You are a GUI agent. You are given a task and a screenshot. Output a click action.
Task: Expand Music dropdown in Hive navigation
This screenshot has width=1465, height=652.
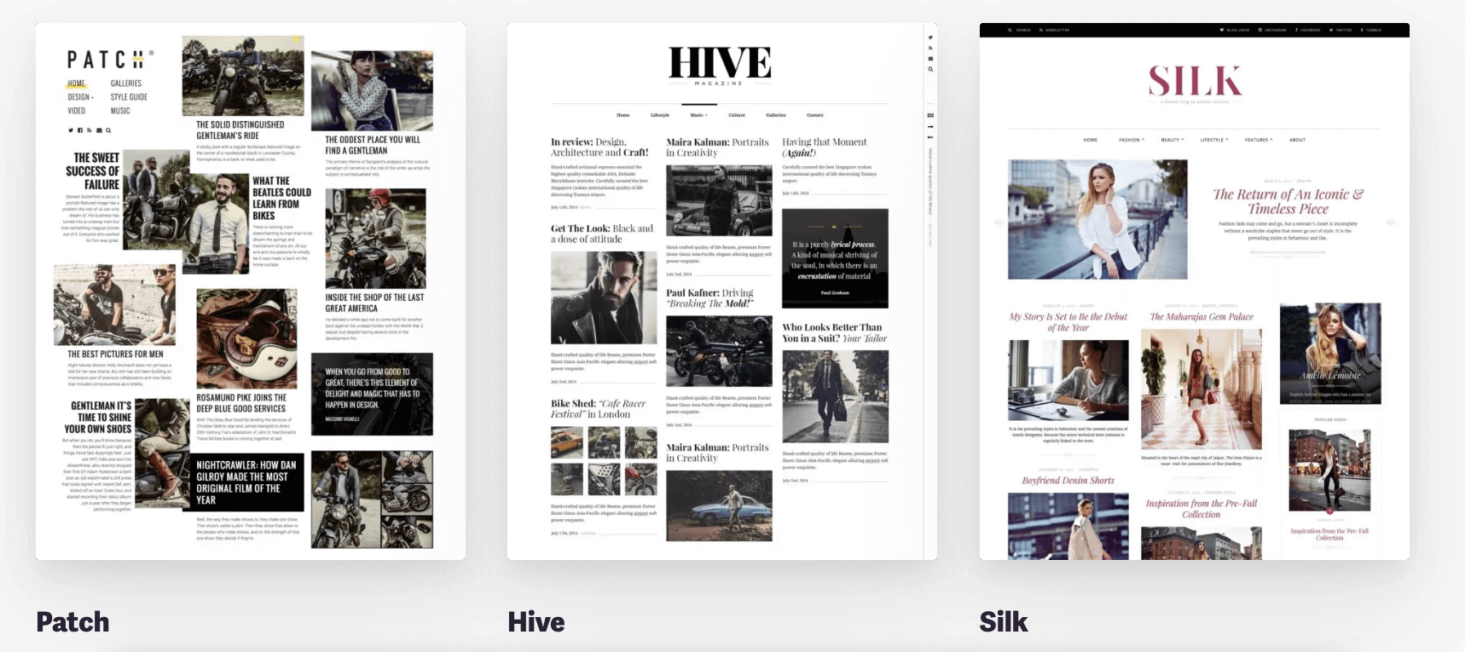pos(698,115)
